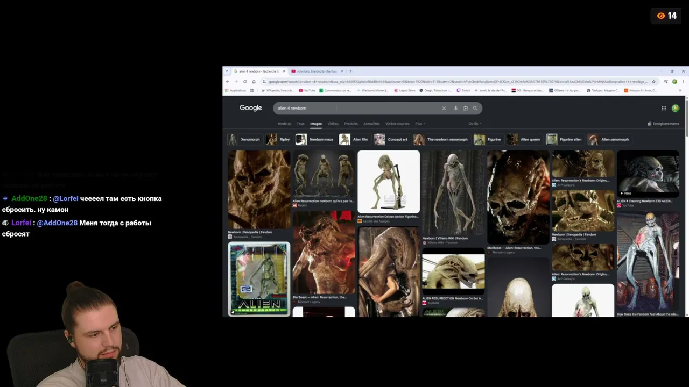Image resolution: width=689 pixels, height=387 pixels.
Task: Search by image with the lens icon
Action: pyautogui.click(x=466, y=108)
